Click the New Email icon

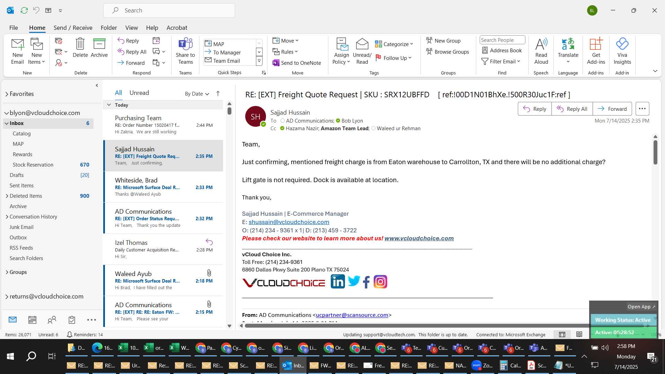(17, 51)
